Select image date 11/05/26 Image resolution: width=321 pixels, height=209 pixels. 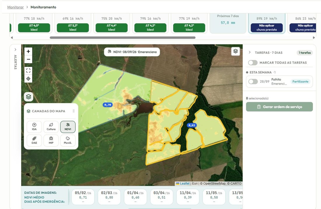point(214,197)
